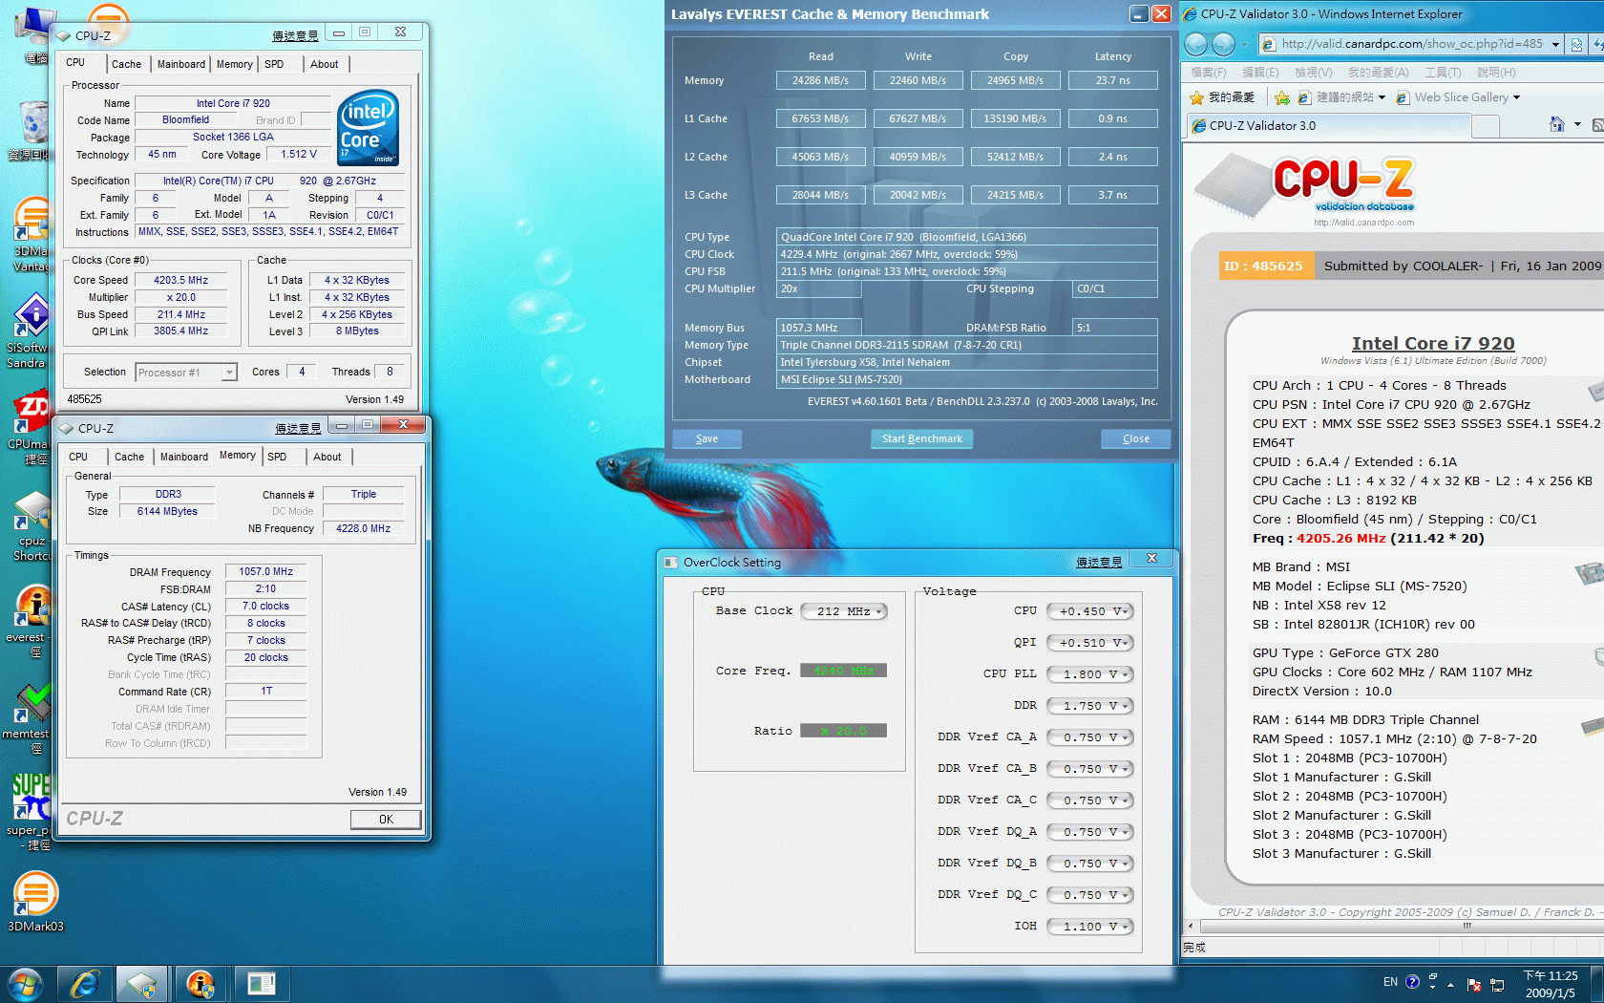Click the Start Benchmark button
Screen dimensions: 1604x1003
921,438
